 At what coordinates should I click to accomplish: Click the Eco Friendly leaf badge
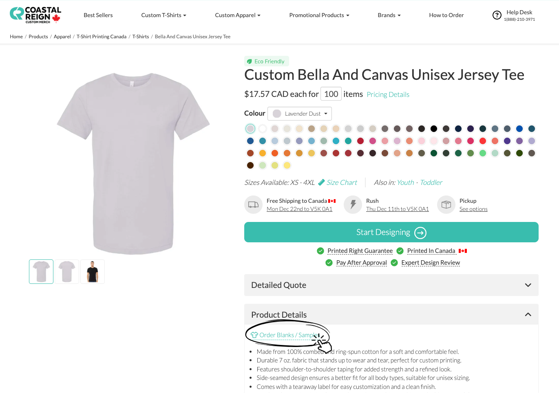266,61
